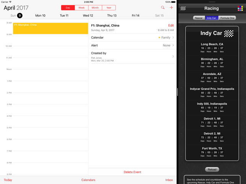Select Nascar series tab
Screen dimensions: 246x184
pyautogui.click(x=199, y=18)
